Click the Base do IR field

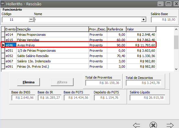[x=50, y=98]
